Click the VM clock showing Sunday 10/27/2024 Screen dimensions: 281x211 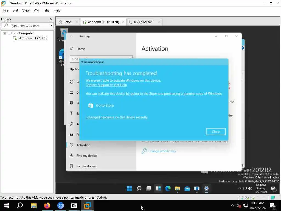coord(261,188)
